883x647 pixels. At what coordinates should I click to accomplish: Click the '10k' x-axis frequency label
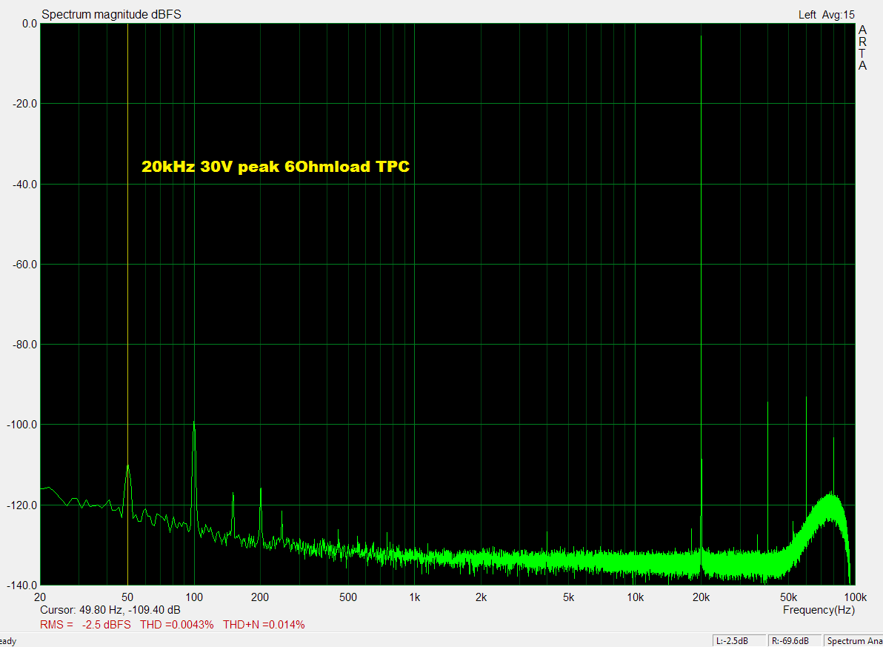coord(636,597)
